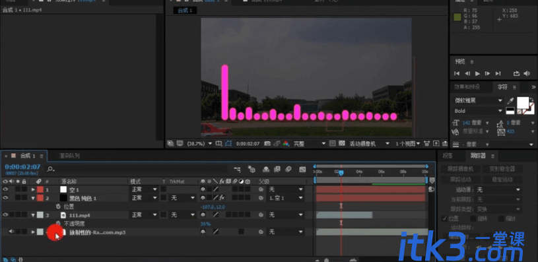Screen dimensions: 538x262
Task: Mute audio of the mp3 layer
Action: point(11,232)
